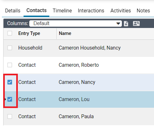154x129 pixels.
Task: Sort by the Entry Type column header
Action: click(x=29, y=33)
